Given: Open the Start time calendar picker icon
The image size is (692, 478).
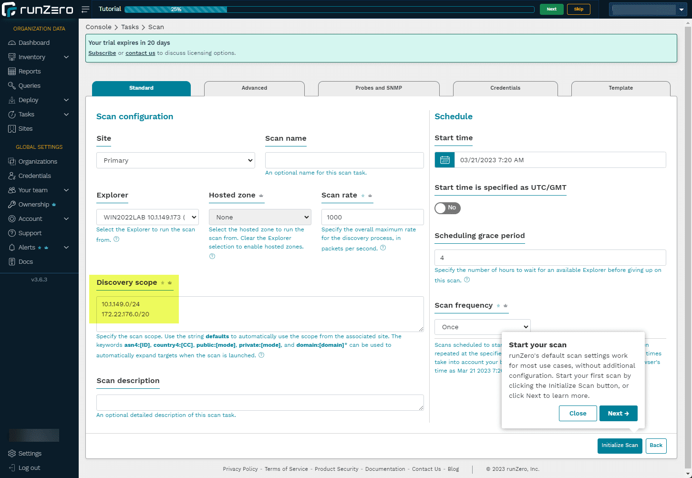Looking at the screenshot, I should 444,160.
